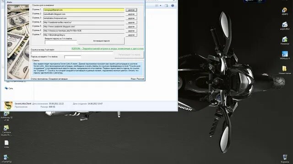This screenshot has height=164, width=293.
Task: Open Explorer view options dropdown arrow
Action: point(161,5)
